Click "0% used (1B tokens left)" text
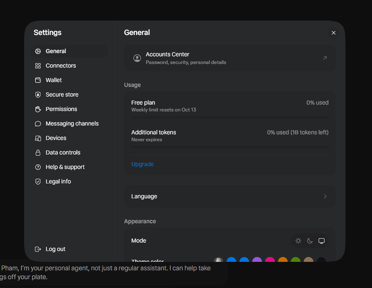This screenshot has height=288, width=372. (298, 132)
